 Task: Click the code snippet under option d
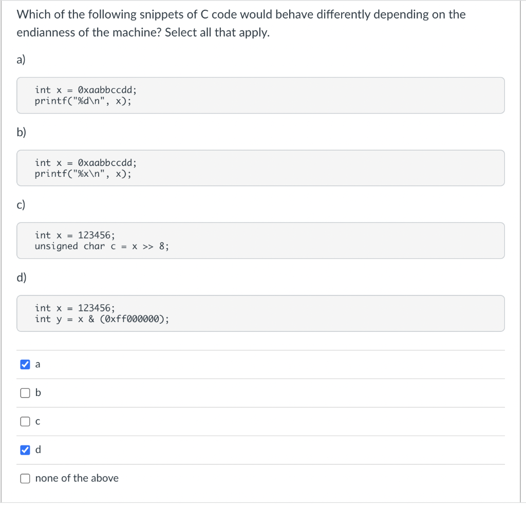[260, 313]
